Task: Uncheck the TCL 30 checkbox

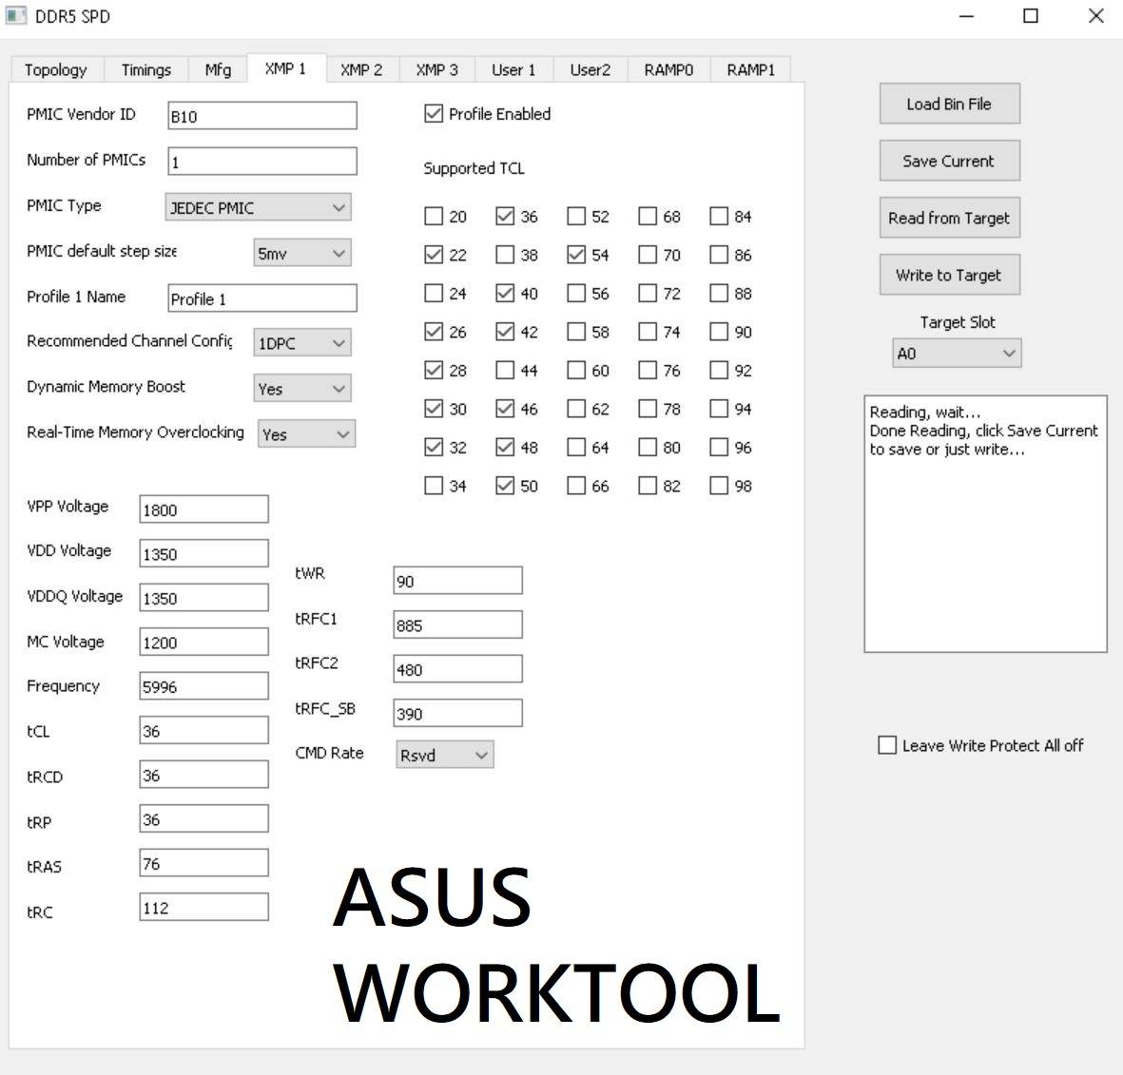Action: [x=434, y=409]
